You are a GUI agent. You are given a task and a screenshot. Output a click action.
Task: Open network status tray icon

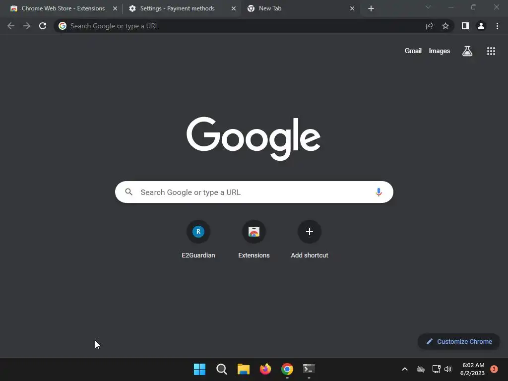coord(436,369)
